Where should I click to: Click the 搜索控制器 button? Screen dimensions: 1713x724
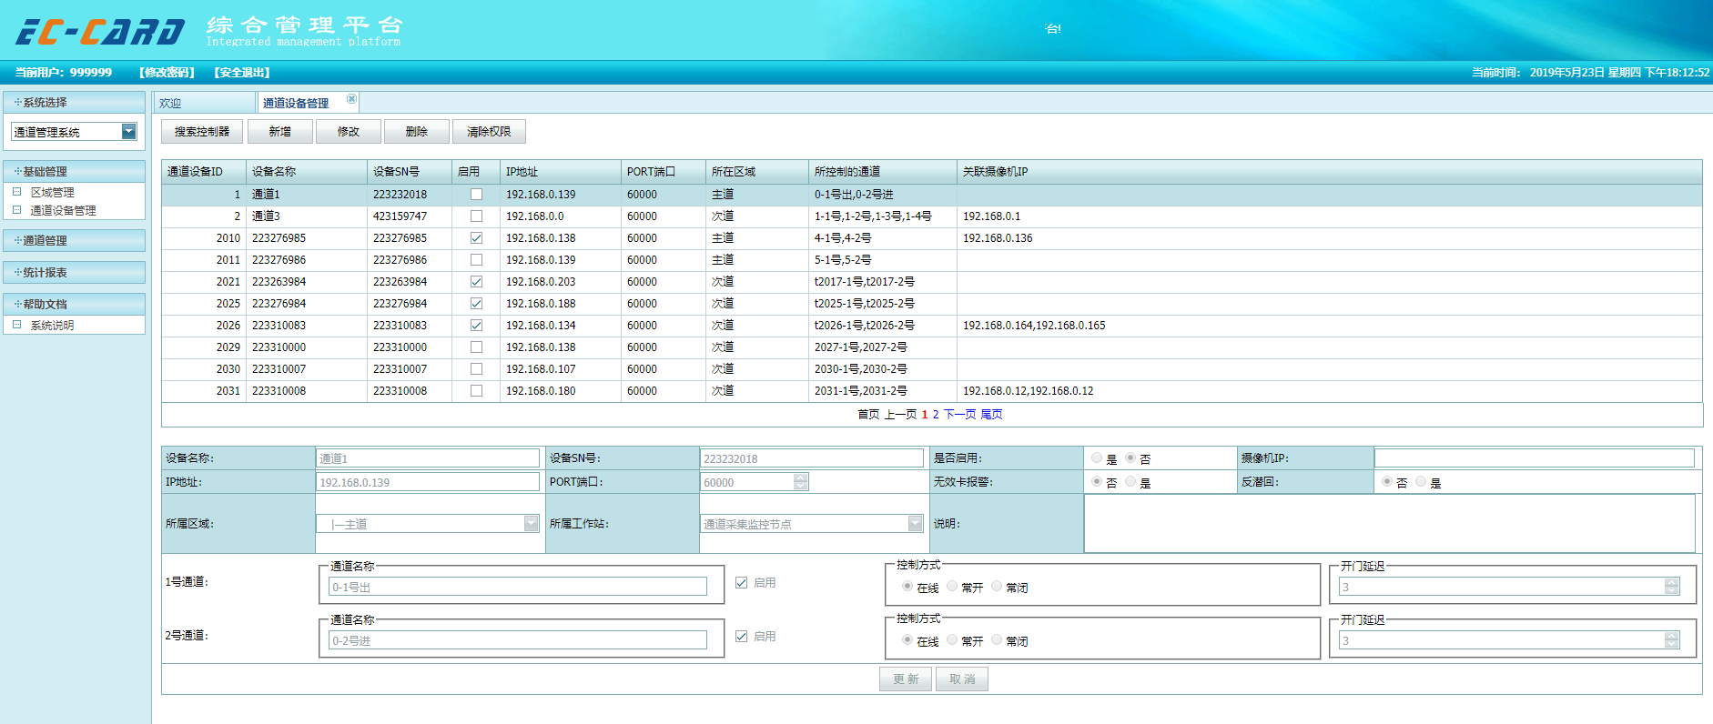tap(202, 132)
